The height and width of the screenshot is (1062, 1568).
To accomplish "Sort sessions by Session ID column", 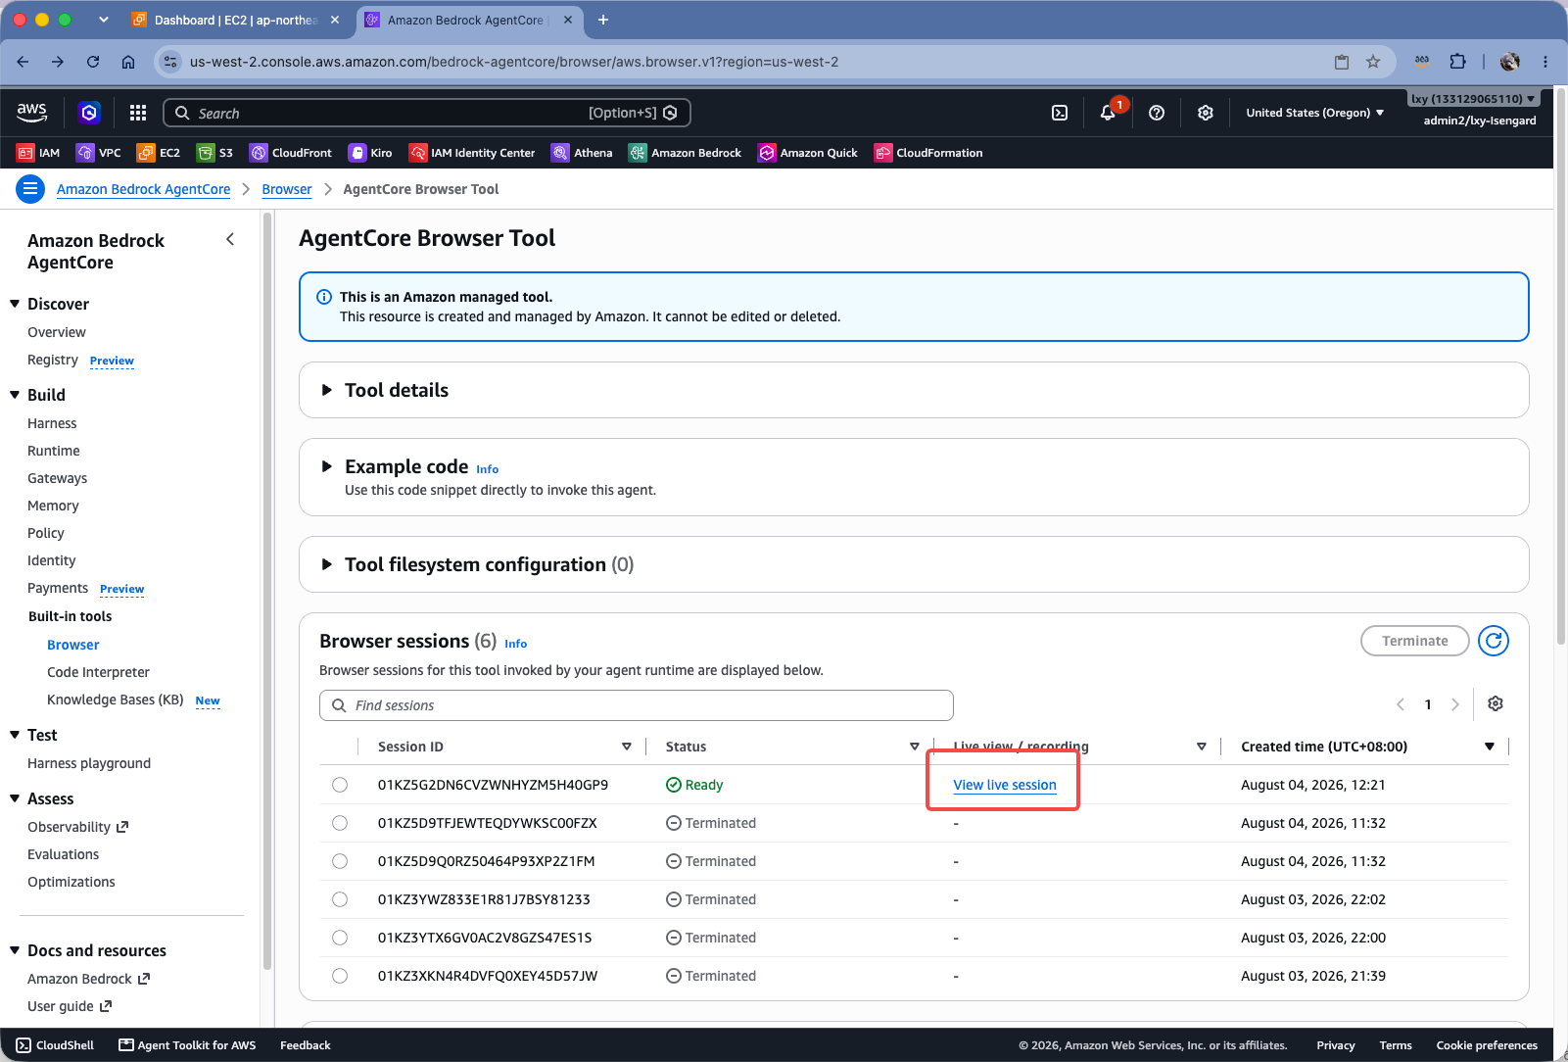I will tap(627, 747).
